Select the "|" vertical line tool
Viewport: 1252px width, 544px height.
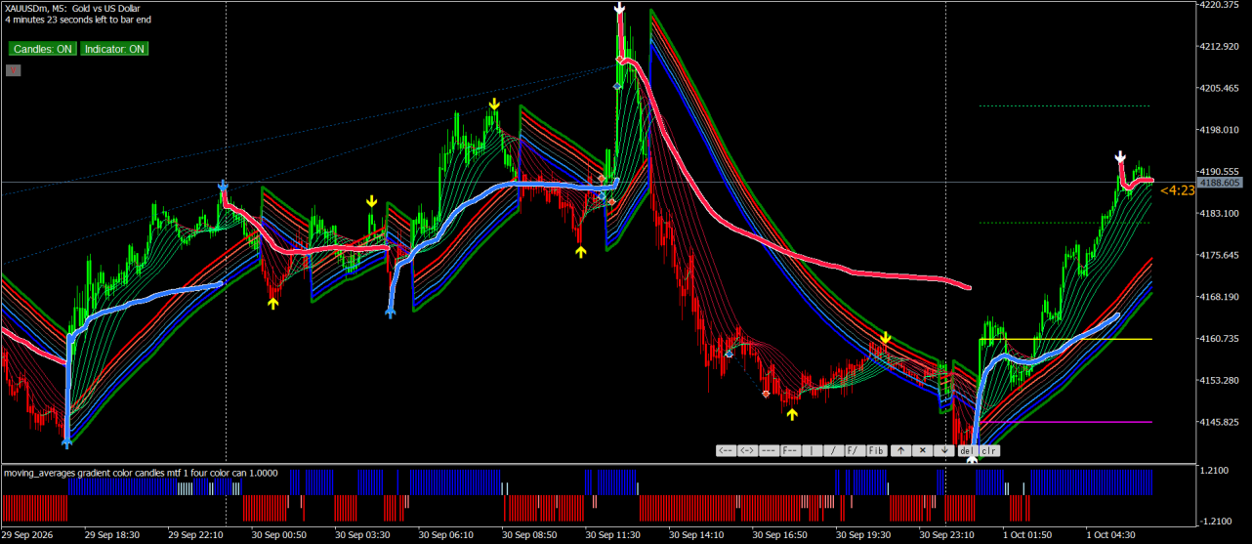[x=812, y=450]
